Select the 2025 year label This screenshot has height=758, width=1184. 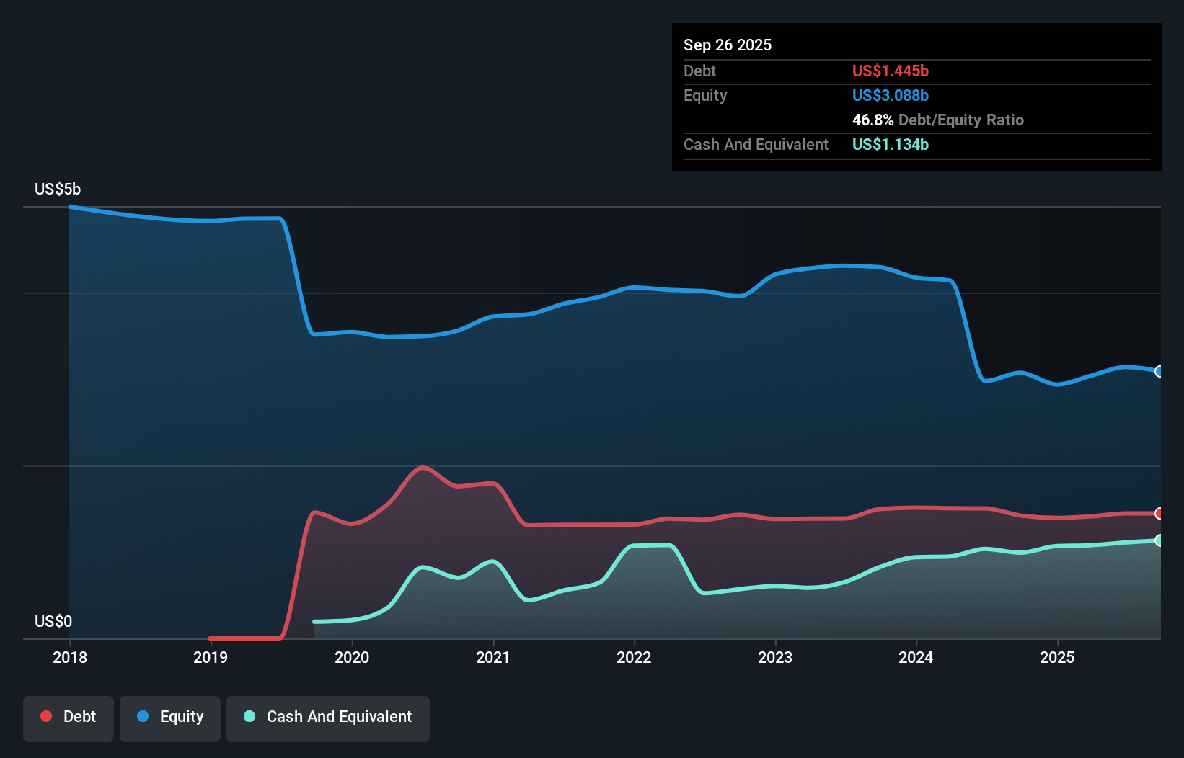click(1057, 657)
